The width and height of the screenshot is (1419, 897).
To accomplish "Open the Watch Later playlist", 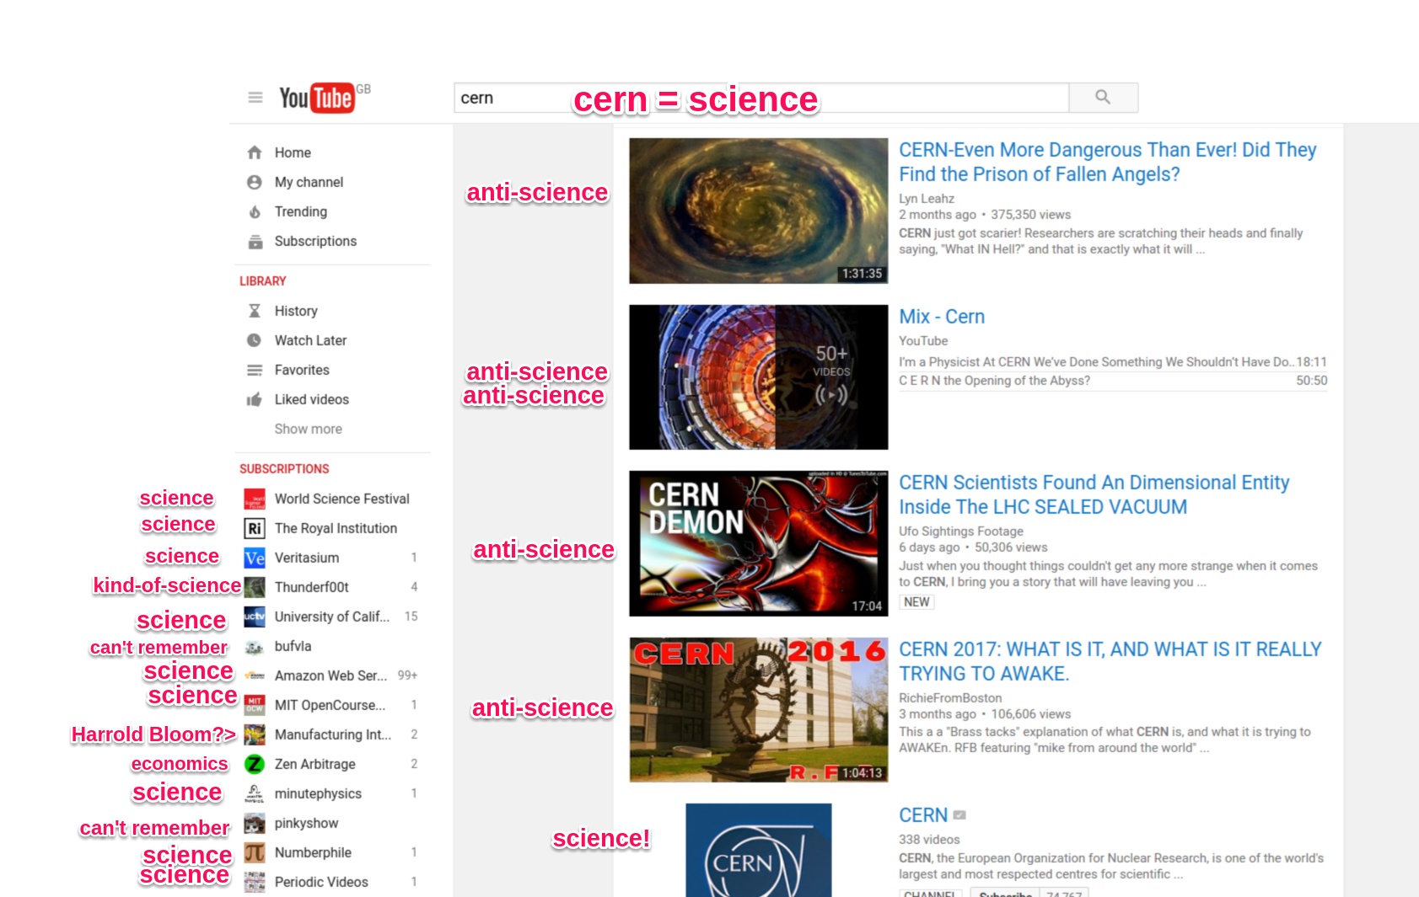I will [x=310, y=340].
